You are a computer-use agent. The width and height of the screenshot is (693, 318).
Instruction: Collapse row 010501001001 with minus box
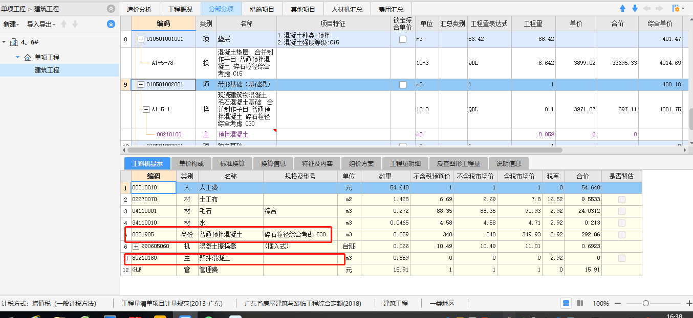(x=141, y=39)
